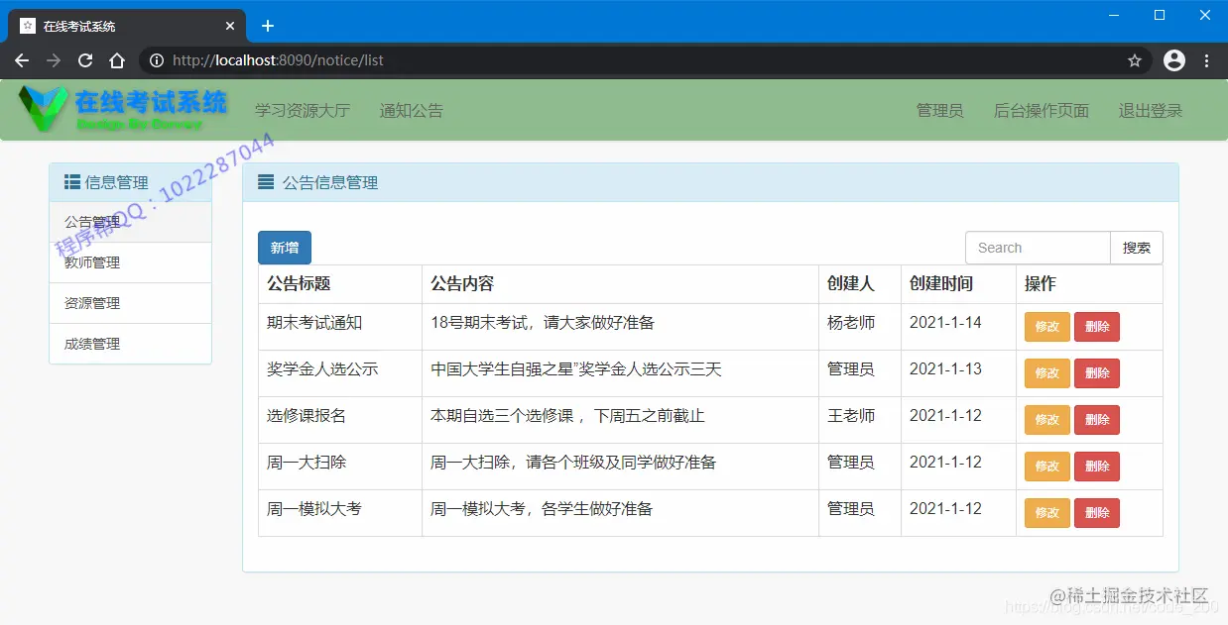Click 删除 on the 周一大扫除 row
Image resolution: width=1228 pixels, height=625 pixels.
[x=1096, y=466]
